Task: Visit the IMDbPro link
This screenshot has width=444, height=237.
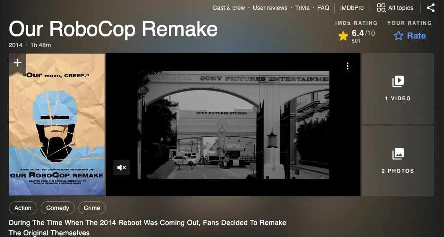Action: [x=352, y=8]
